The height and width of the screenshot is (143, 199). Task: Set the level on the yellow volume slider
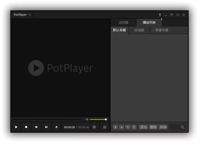tap(98, 119)
